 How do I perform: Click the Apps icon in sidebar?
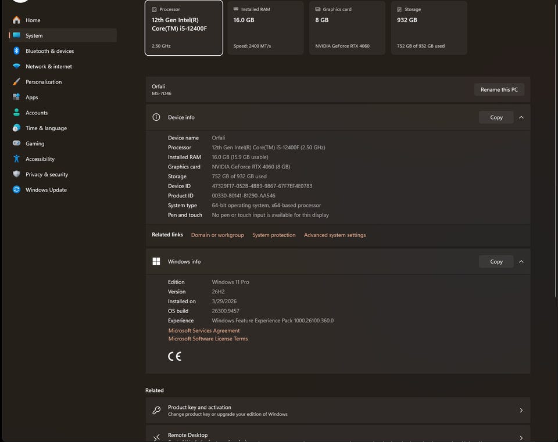16,97
